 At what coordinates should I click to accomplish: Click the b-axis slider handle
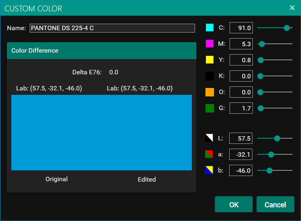tap(270, 170)
